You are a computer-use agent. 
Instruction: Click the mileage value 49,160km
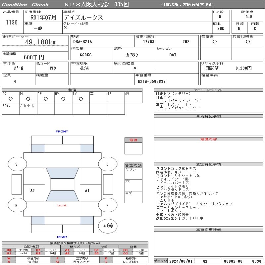point(41,42)
